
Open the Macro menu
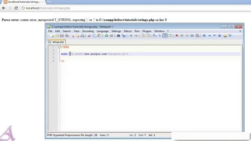[128, 31]
